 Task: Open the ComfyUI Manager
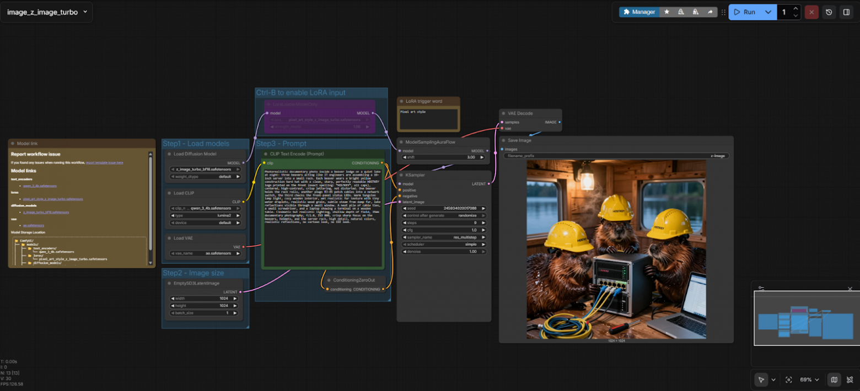[x=639, y=12]
